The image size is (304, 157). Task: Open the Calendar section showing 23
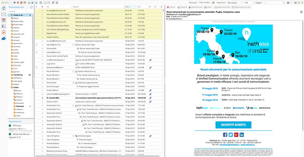pos(3,20)
